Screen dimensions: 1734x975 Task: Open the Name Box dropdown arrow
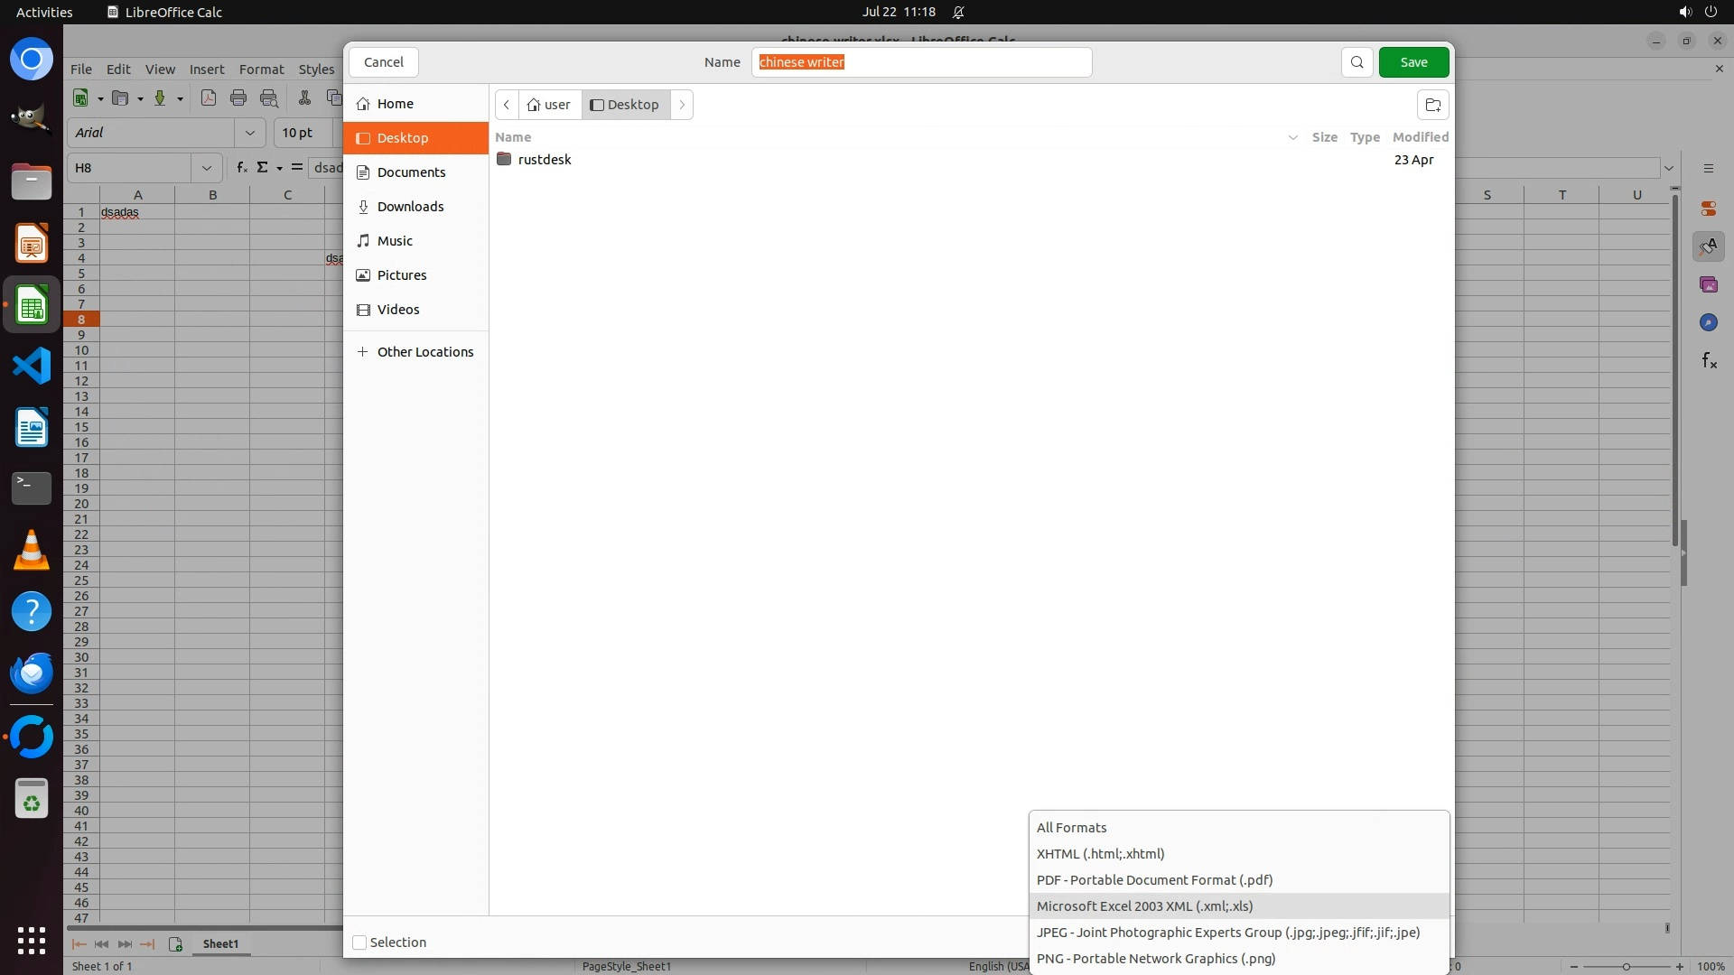tap(206, 168)
